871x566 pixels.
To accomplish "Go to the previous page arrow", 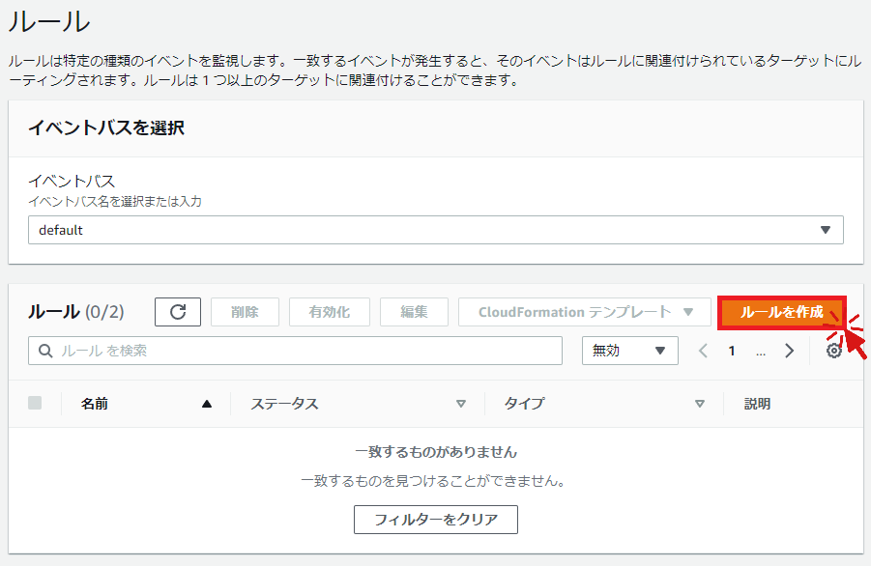I will [704, 351].
